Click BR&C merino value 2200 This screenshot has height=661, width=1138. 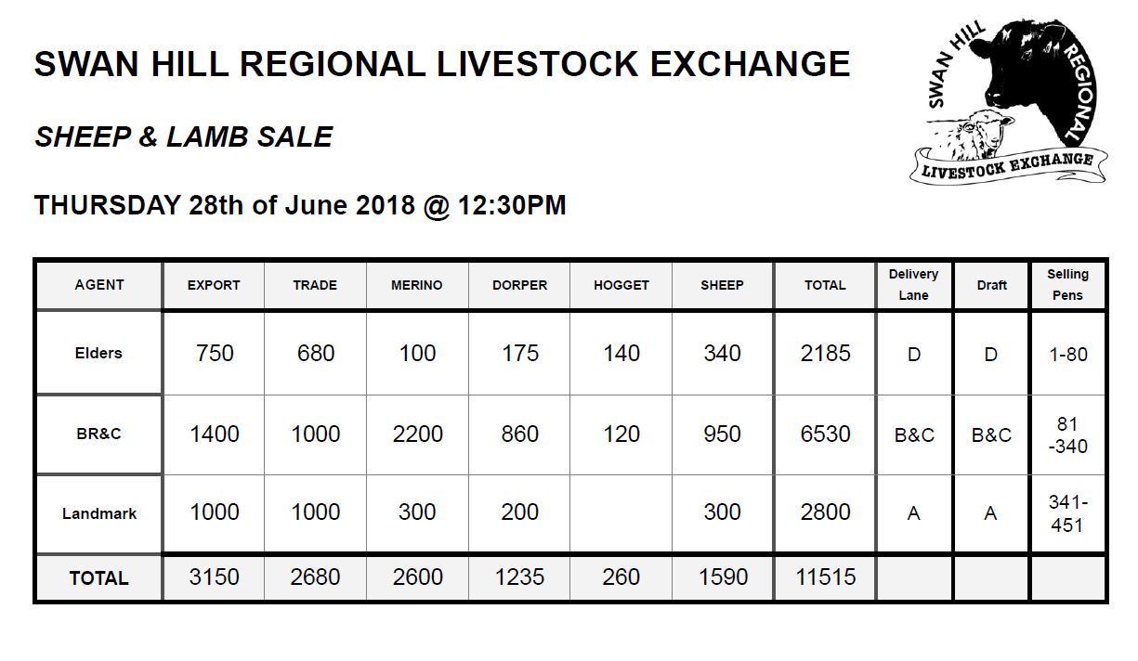coord(417,434)
